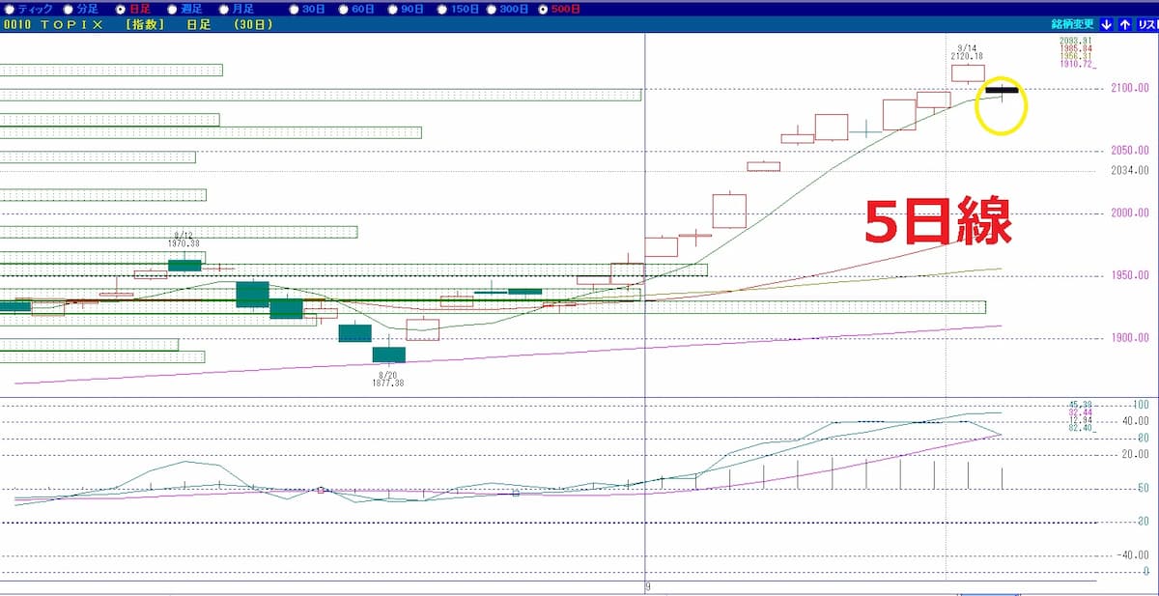Click the down arrow next to 銘柄変更
The image size is (1159, 596).
pyautogui.click(x=1106, y=25)
